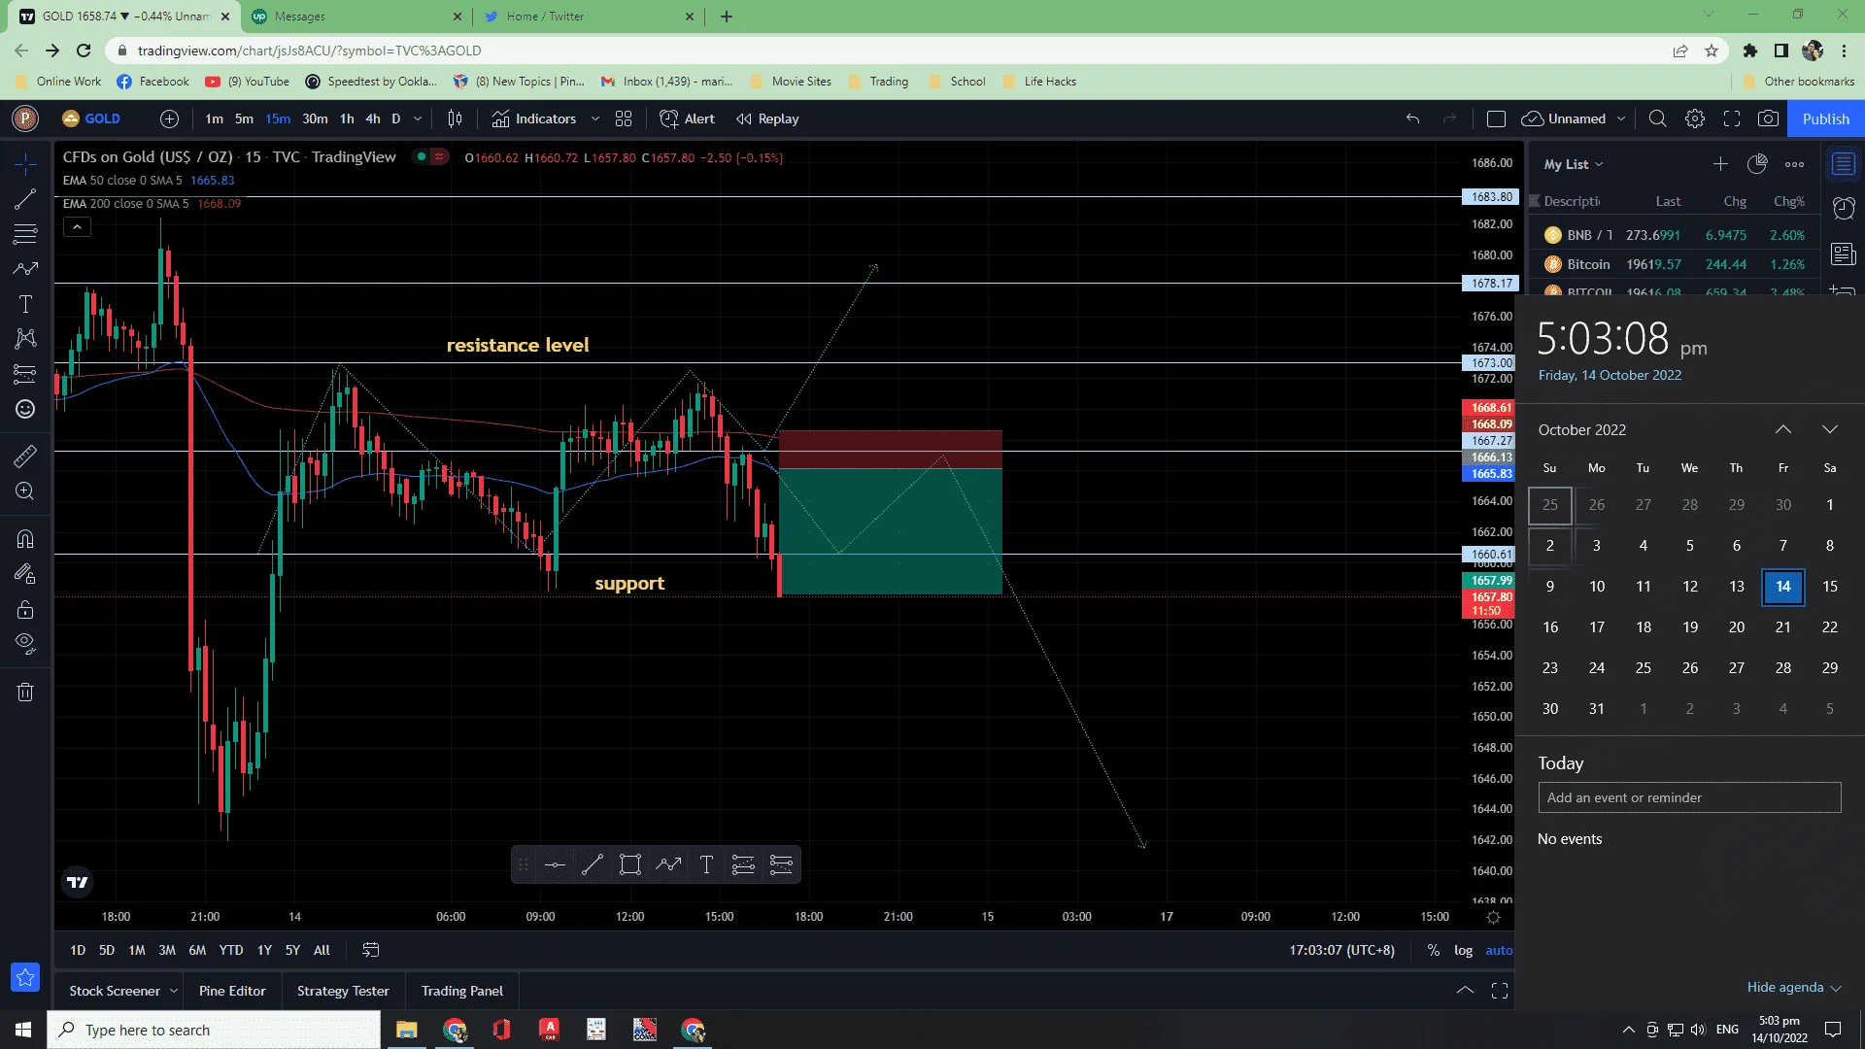The height and width of the screenshot is (1049, 1865).
Task: Click the Windows taskbar search box
Action: pos(214,1030)
